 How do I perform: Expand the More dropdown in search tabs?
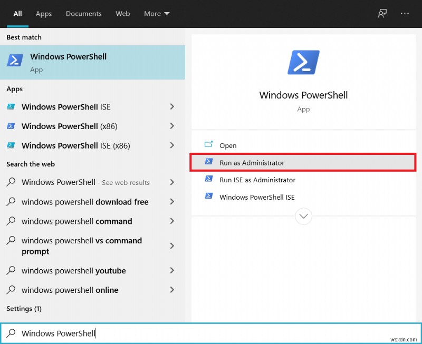[156, 14]
